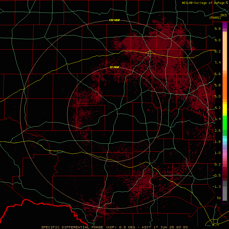This screenshot has height=229, width=229.
Task: Click the 9.8 value on the scale
Action: coord(218,28)
